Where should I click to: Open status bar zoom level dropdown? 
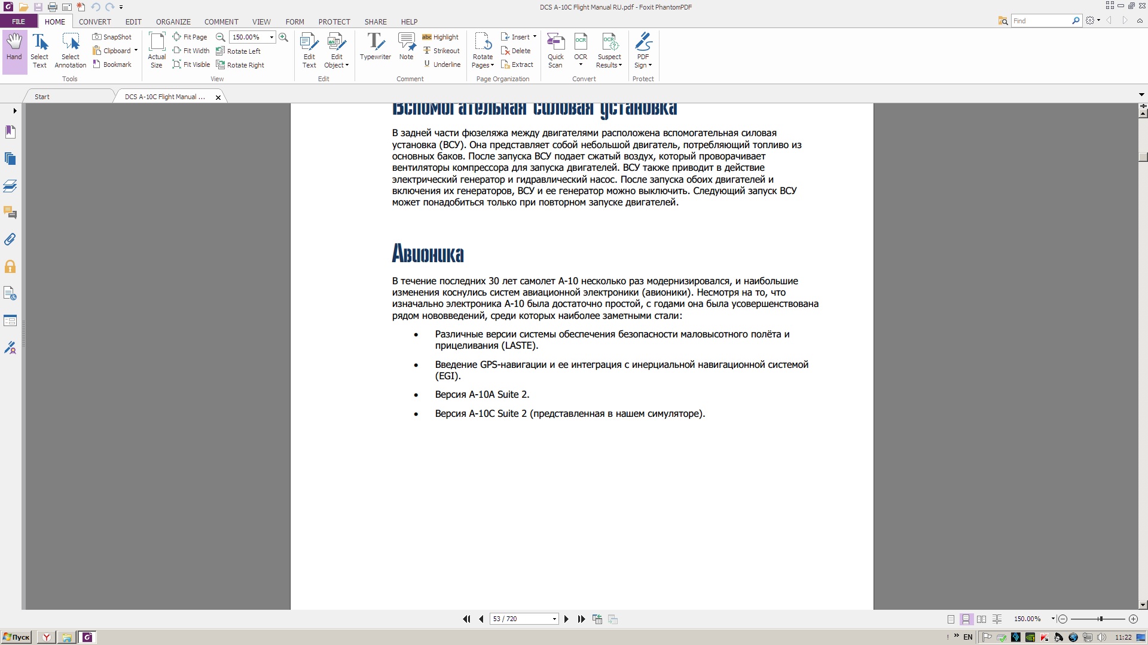pyautogui.click(x=1053, y=619)
